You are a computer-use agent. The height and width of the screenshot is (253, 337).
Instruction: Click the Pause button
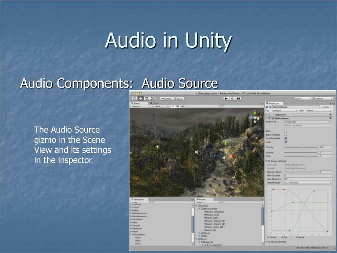click(232, 98)
